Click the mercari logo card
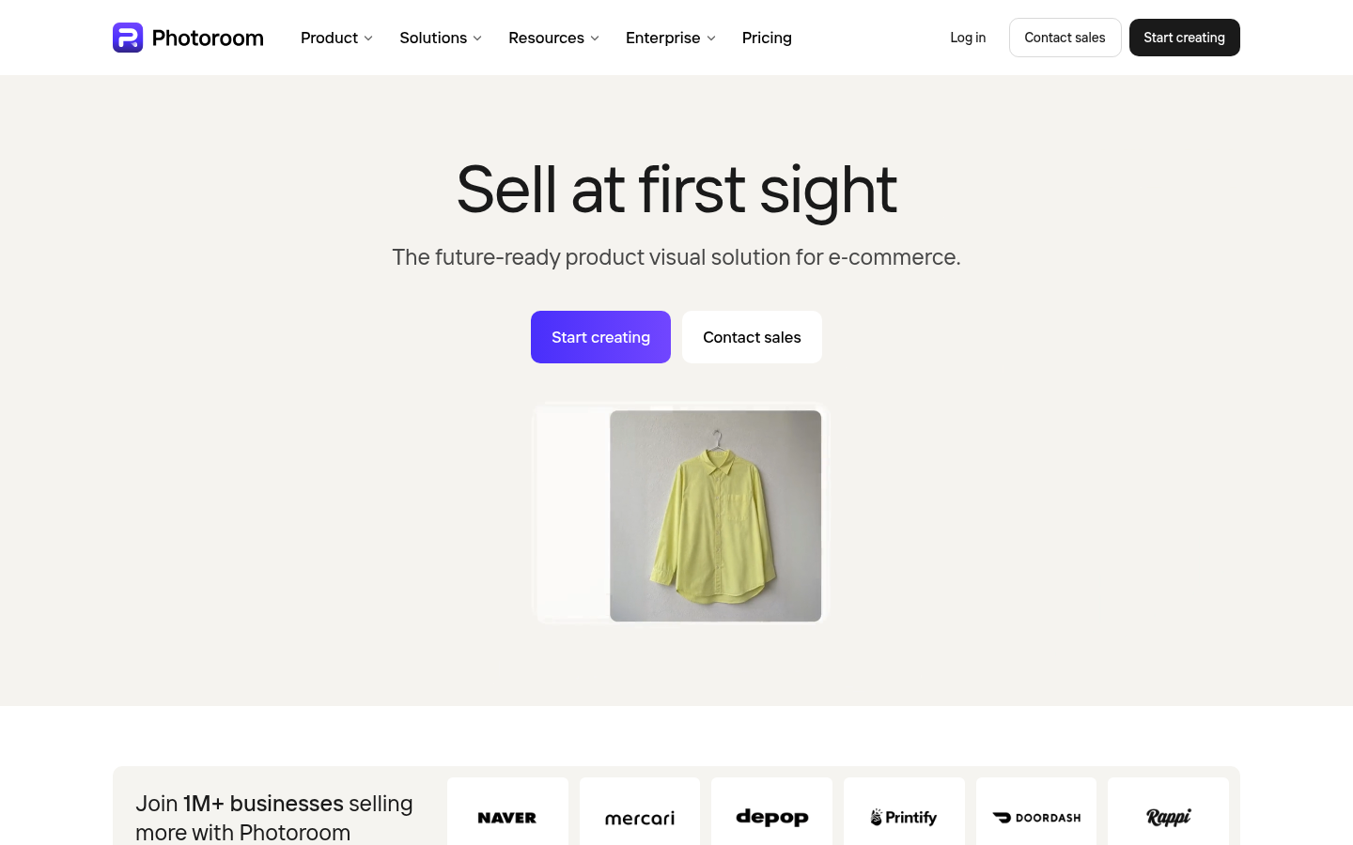Image resolution: width=1353 pixels, height=845 pixels. coord(640,811)
